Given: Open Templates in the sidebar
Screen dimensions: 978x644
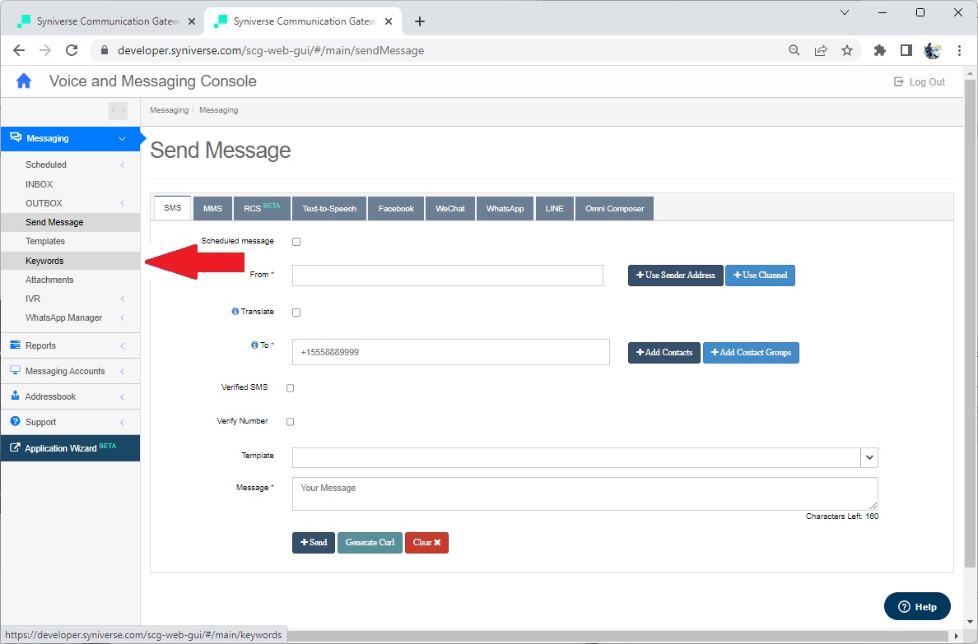Looking at the screenshot, I should tap(45, 241).
